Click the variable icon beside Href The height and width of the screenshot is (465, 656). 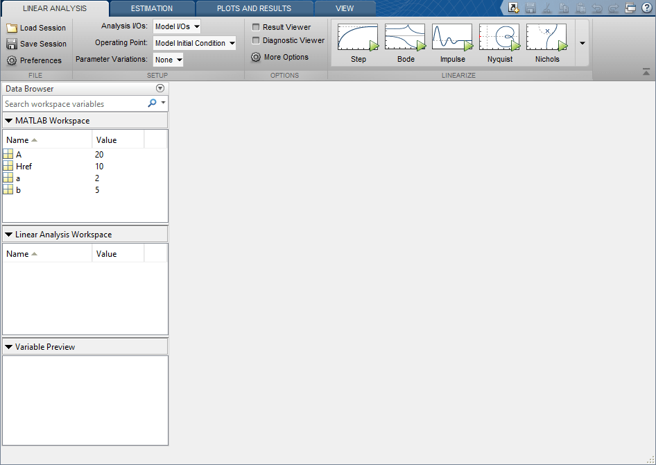click(8, 166)
